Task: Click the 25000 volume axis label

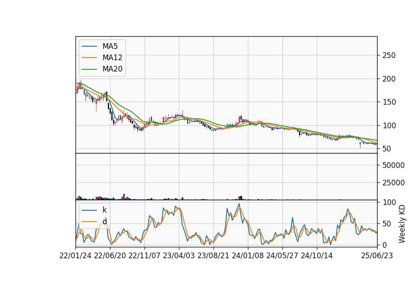Action: coord(393,183)
